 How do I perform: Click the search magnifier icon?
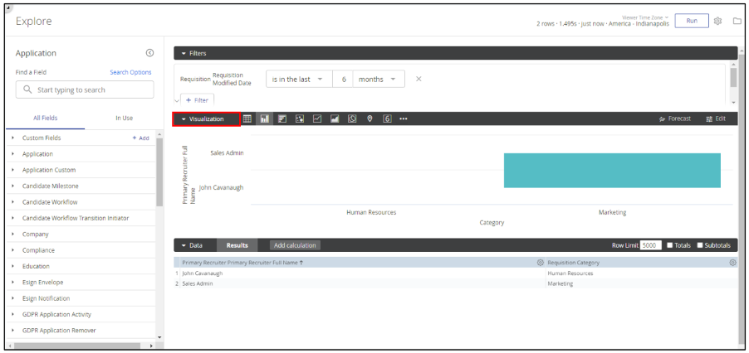27,89
